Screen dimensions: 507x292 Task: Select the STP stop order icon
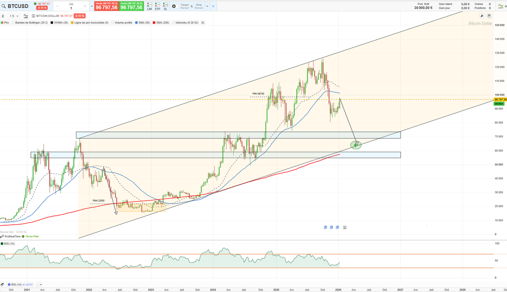(x=158, y=6)
